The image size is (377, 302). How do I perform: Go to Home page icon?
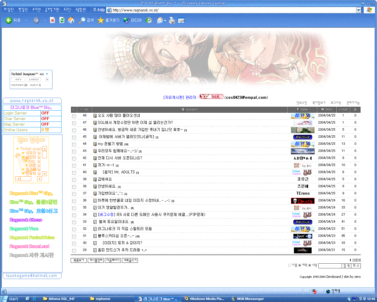pyautogui.click(x=71, y=20)
